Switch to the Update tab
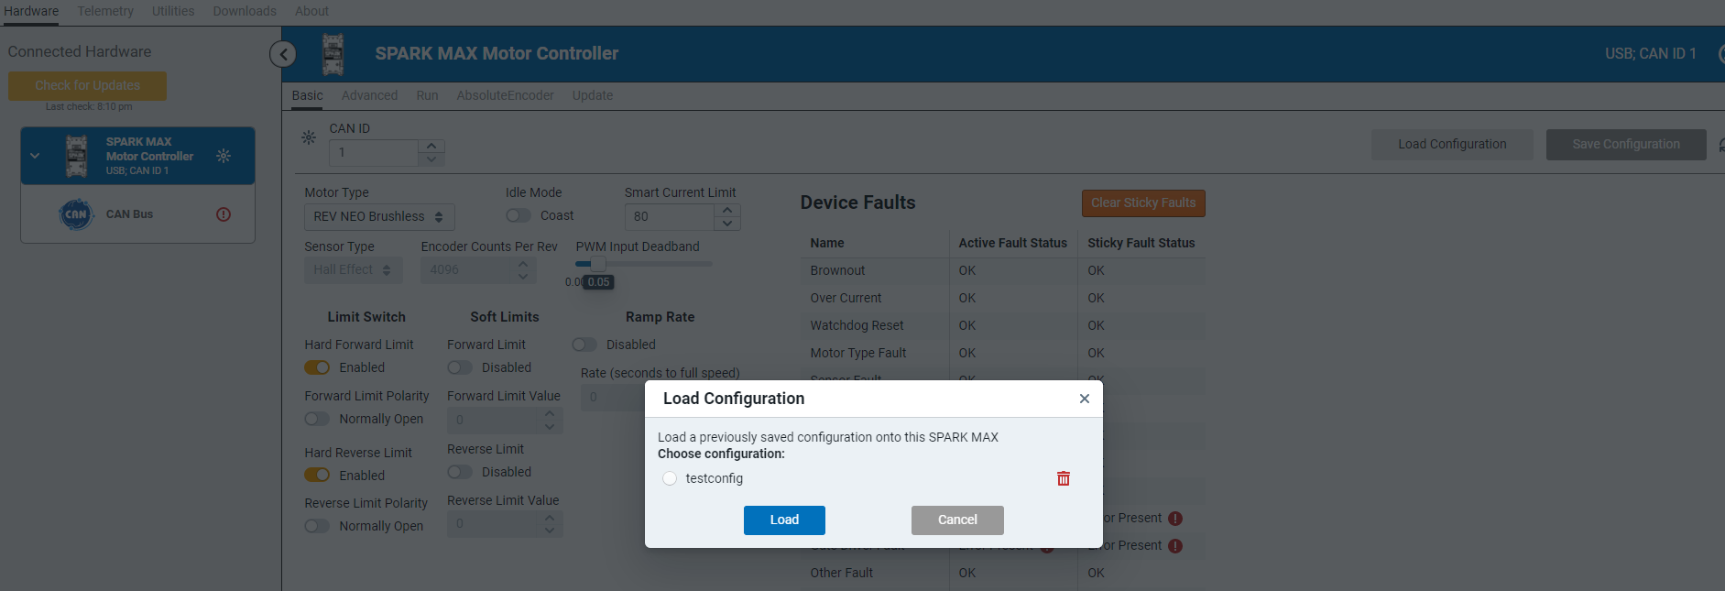 pyautogui.click(x=593, y=95)
